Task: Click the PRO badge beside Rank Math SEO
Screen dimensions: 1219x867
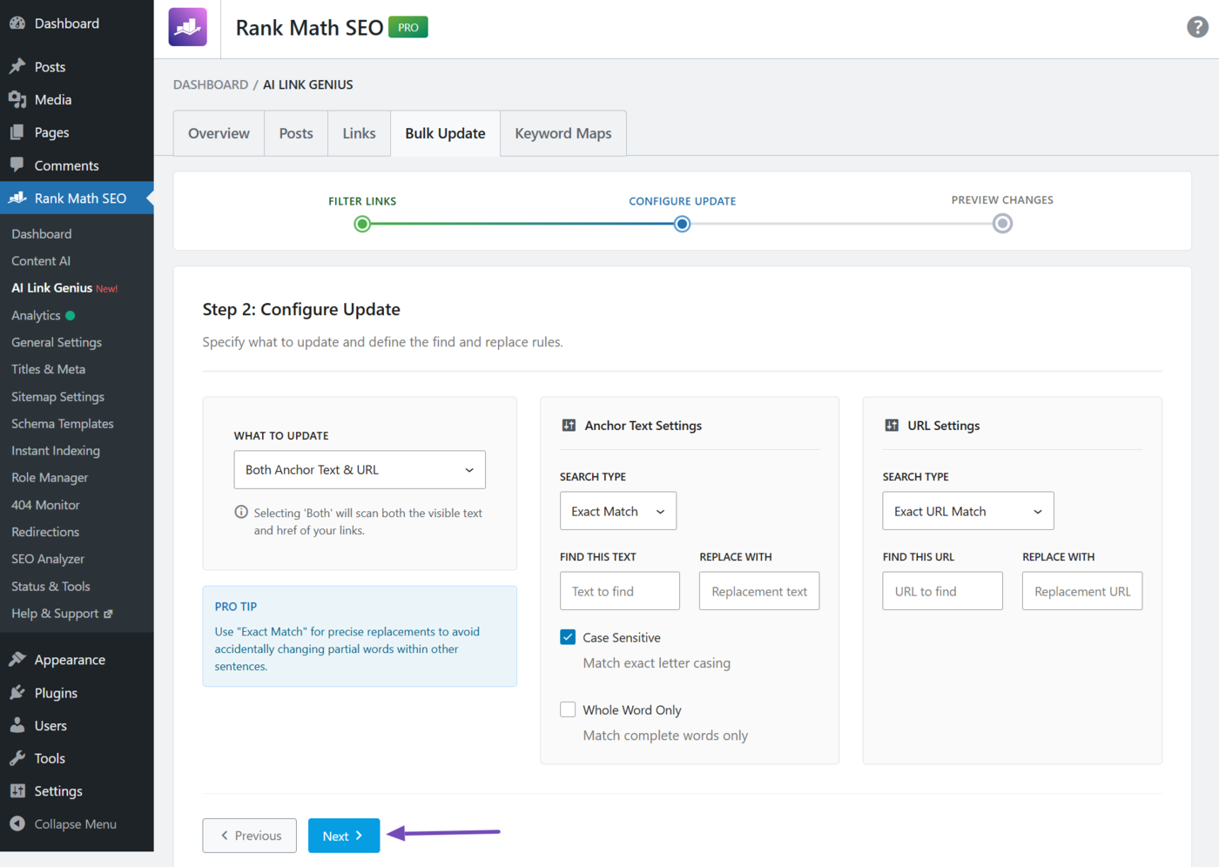Action: (x=408, y=27)
